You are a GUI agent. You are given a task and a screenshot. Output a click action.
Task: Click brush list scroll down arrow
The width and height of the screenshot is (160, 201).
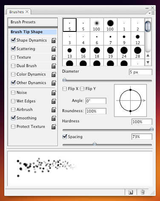point(148,62)
